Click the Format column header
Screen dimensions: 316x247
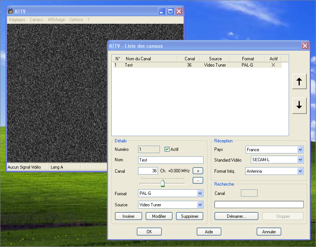247,59
